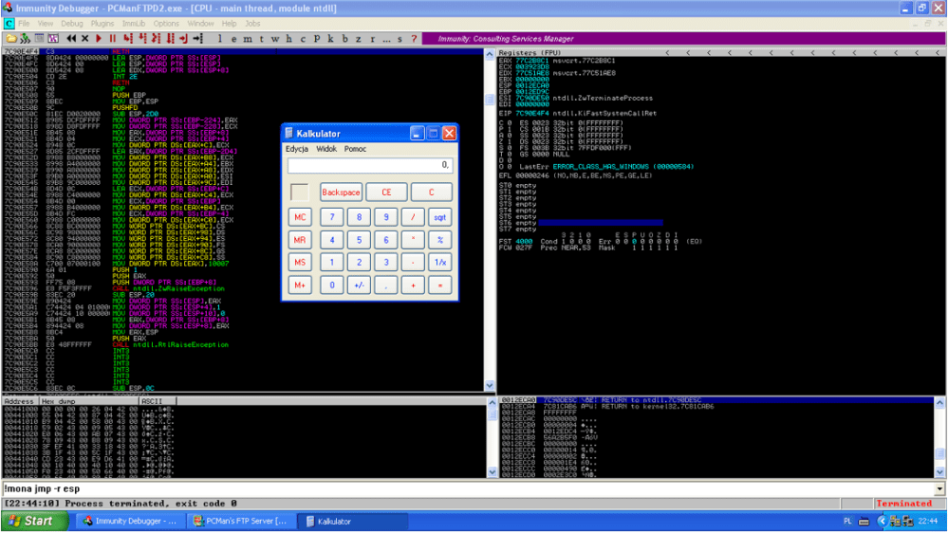
Task: Click the red question mark help icon
Action: (x=414, y=38)
